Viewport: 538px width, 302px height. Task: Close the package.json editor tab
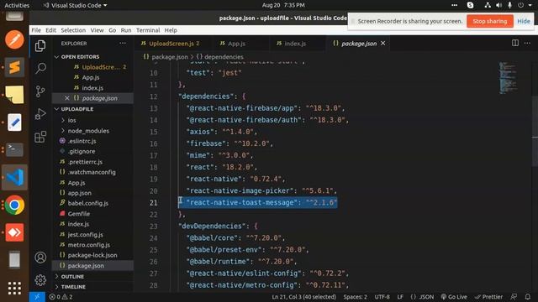click(383, 44)
